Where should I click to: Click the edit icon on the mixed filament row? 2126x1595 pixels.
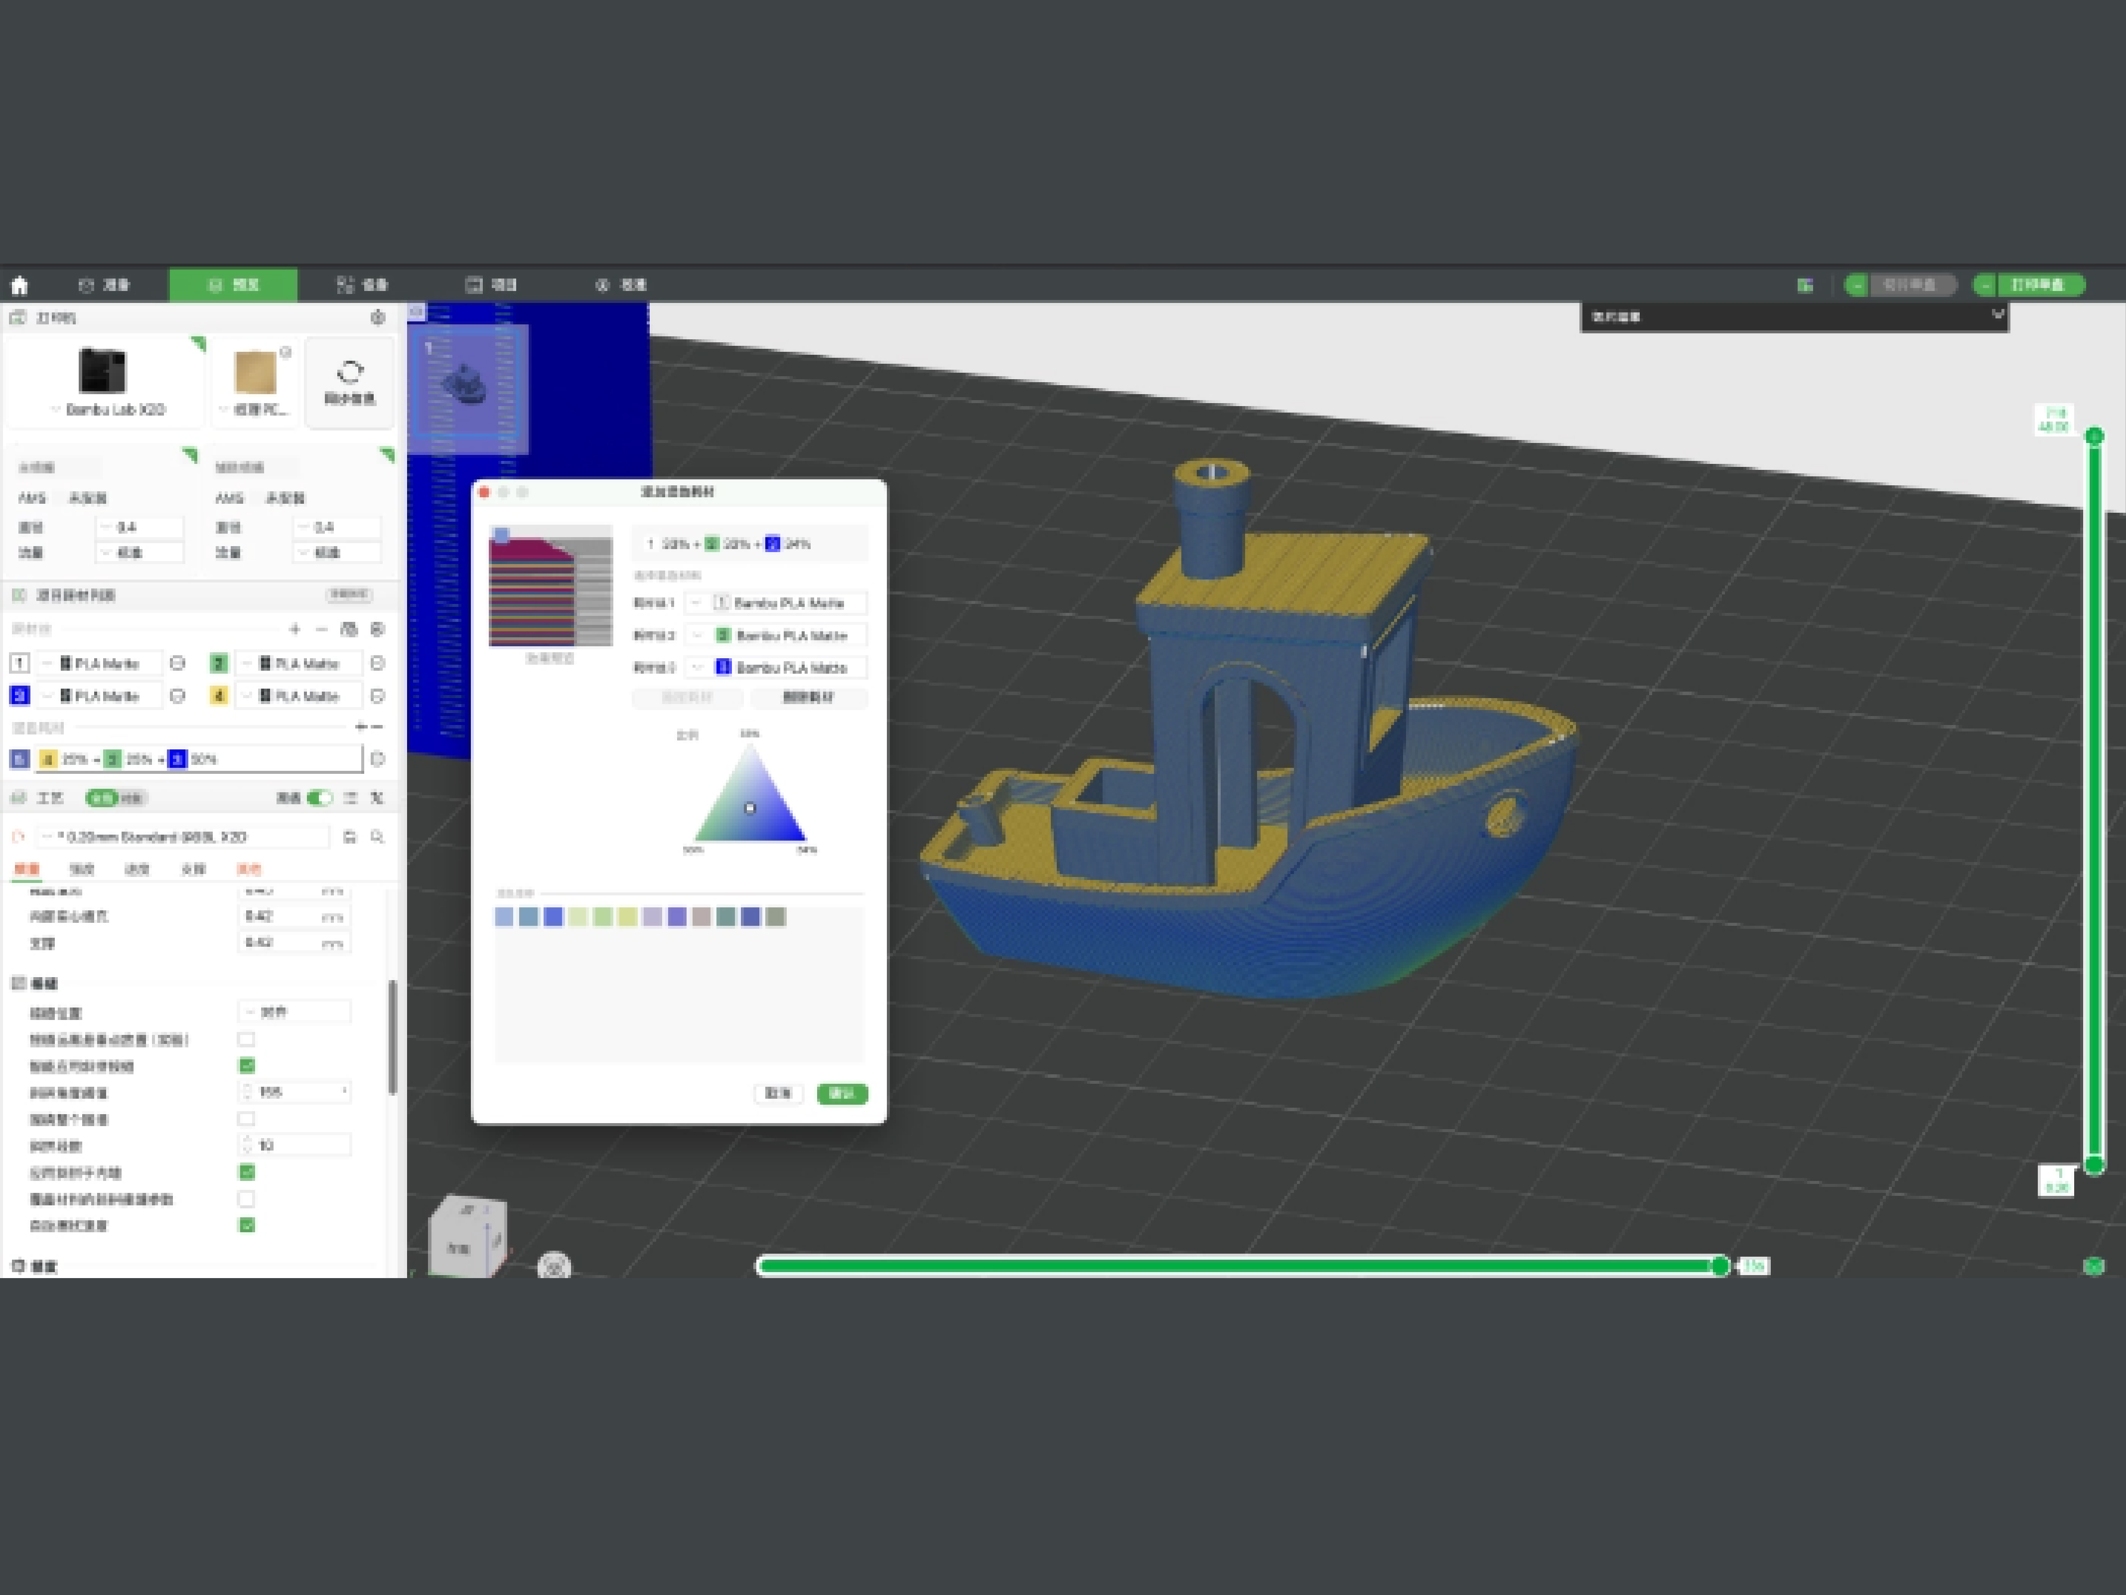coord(378,758)
